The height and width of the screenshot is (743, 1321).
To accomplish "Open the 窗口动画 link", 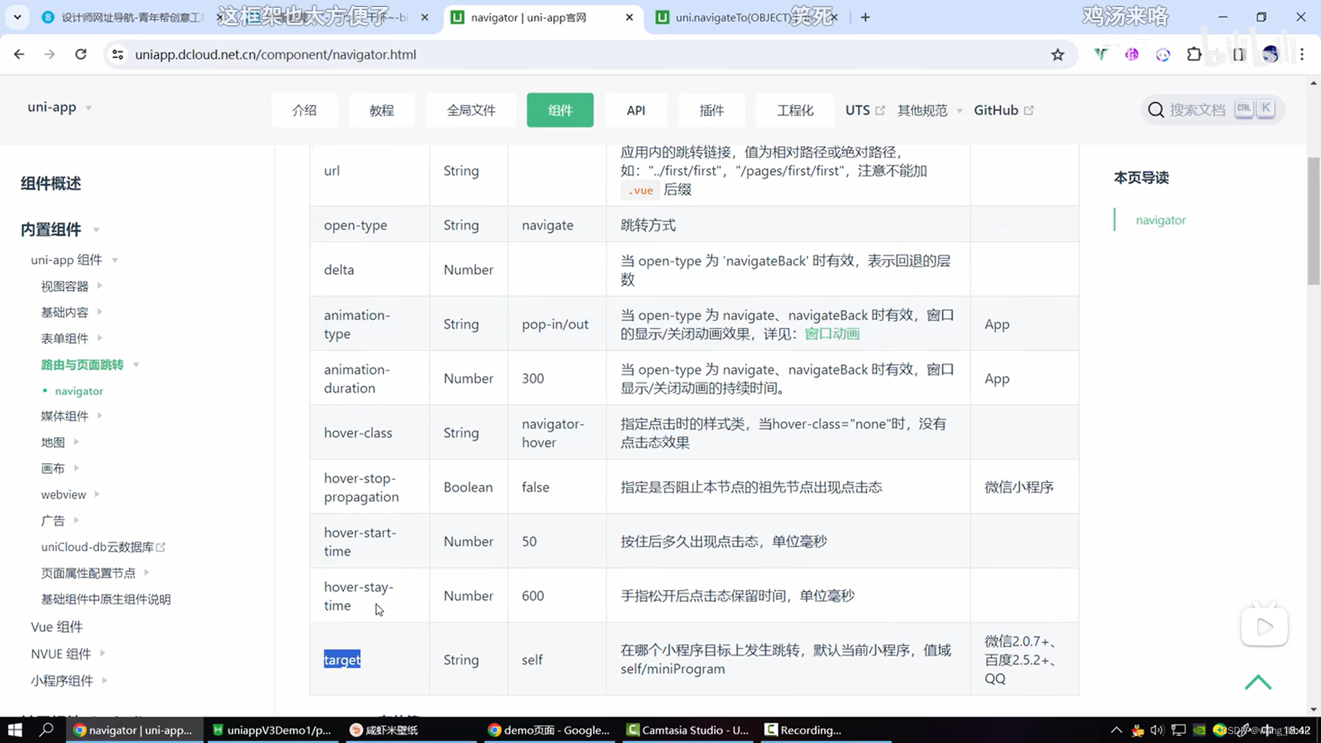I will [x=832, y=334].
